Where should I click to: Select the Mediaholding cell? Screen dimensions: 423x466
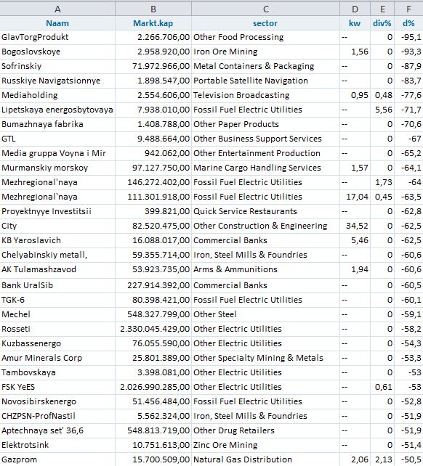coord(57,95)
